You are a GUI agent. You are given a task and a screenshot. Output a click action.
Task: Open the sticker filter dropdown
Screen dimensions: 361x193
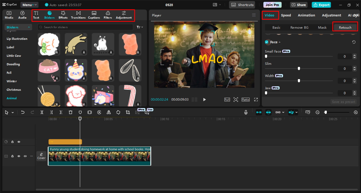[140, 27]
